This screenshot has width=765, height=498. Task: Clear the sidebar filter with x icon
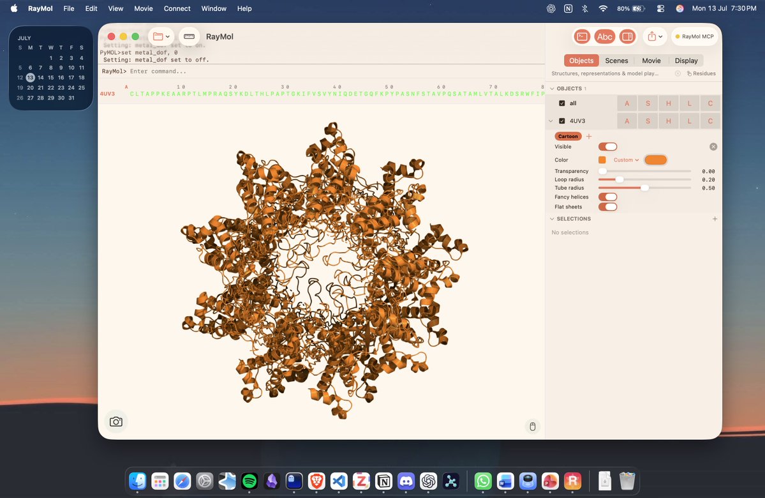pyautogui.click(x=678, y=73)
